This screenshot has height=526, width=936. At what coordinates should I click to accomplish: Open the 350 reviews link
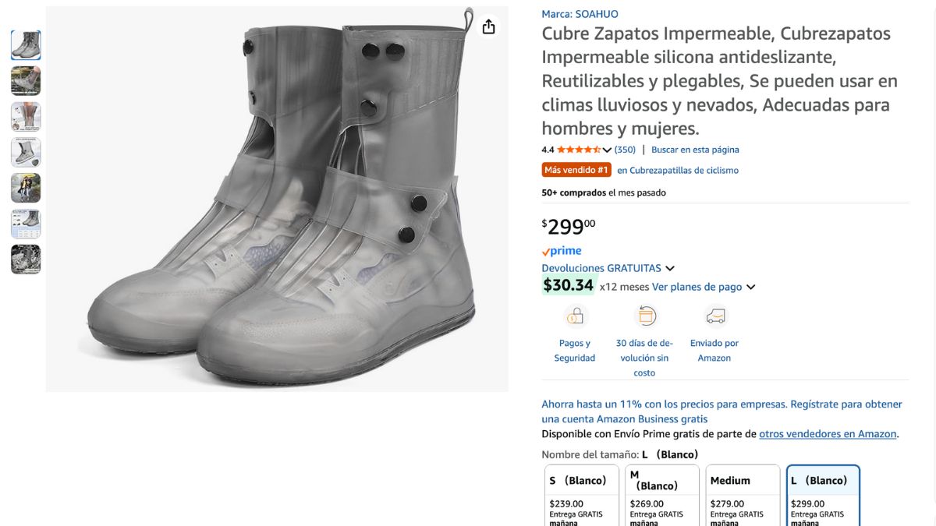625,150
